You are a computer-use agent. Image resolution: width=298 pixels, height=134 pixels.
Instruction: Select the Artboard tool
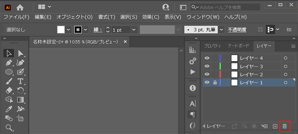pyautogui.click(x=20, y=118)
